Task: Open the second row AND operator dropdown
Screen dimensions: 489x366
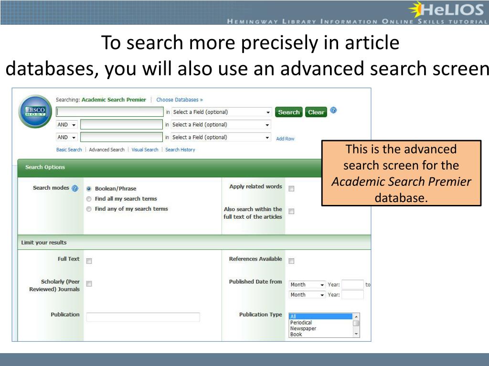Action: 67,125
